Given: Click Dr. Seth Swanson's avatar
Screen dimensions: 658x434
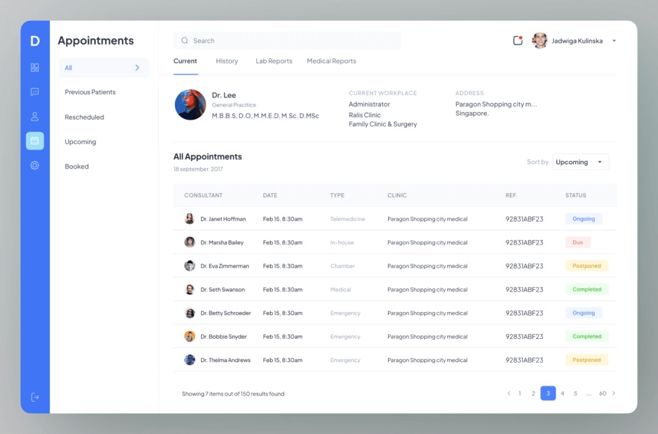Looking at the screenshot, I should (x=189, y=289).
